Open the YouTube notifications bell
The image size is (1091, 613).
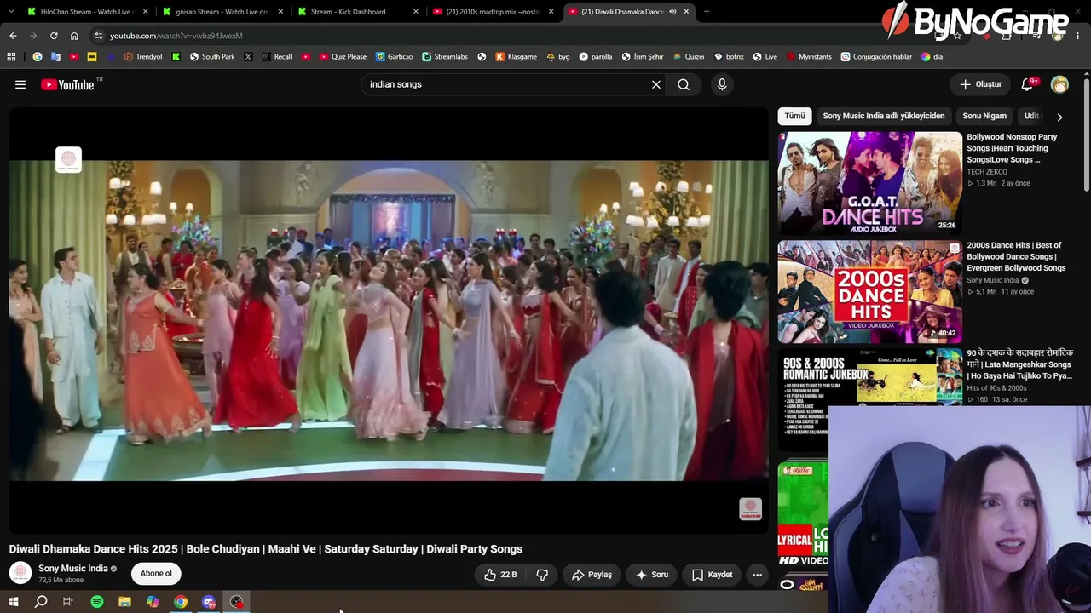coord(1028,84)
